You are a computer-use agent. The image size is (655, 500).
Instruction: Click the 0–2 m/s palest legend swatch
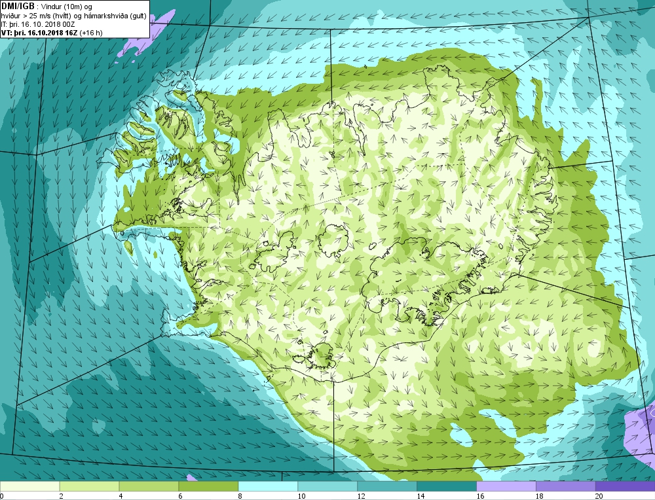(x=30, y=486)
